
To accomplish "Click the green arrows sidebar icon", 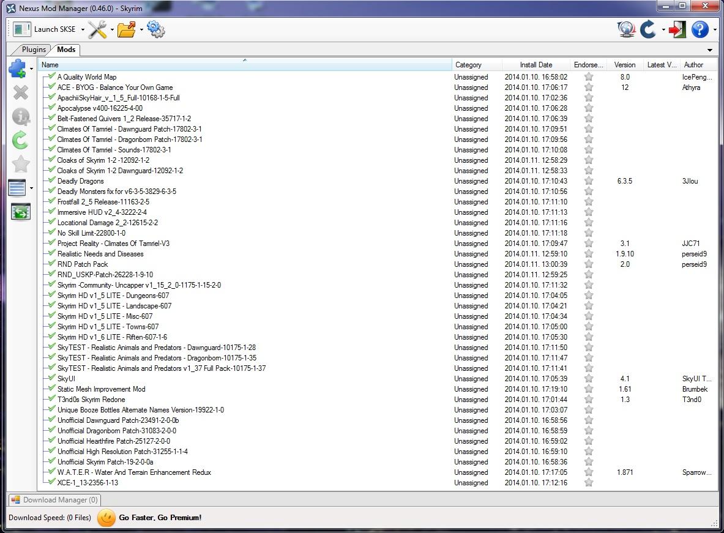I will coord(21,212).
